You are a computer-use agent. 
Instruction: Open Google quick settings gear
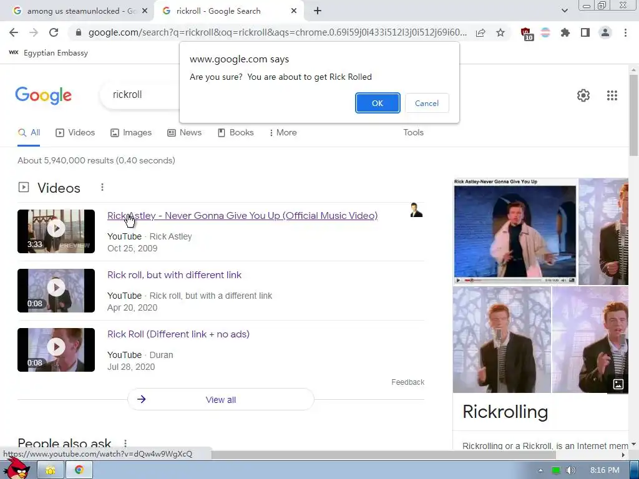point(583,95)
